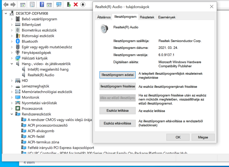Open the Események tab
The image size is (229, 167).
tap(167, 17)
